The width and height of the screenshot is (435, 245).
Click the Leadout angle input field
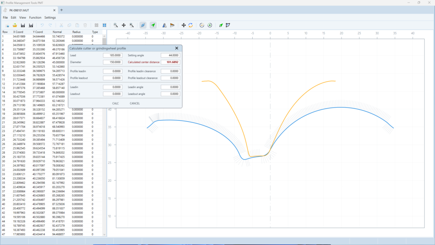pyautogui.click(x=170, y=94)
